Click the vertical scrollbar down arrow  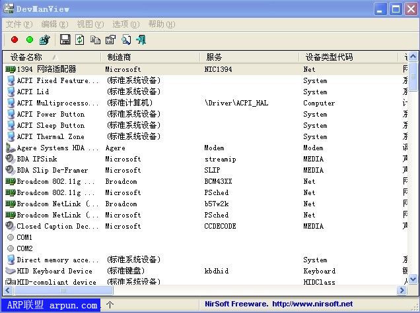(414, 280)
